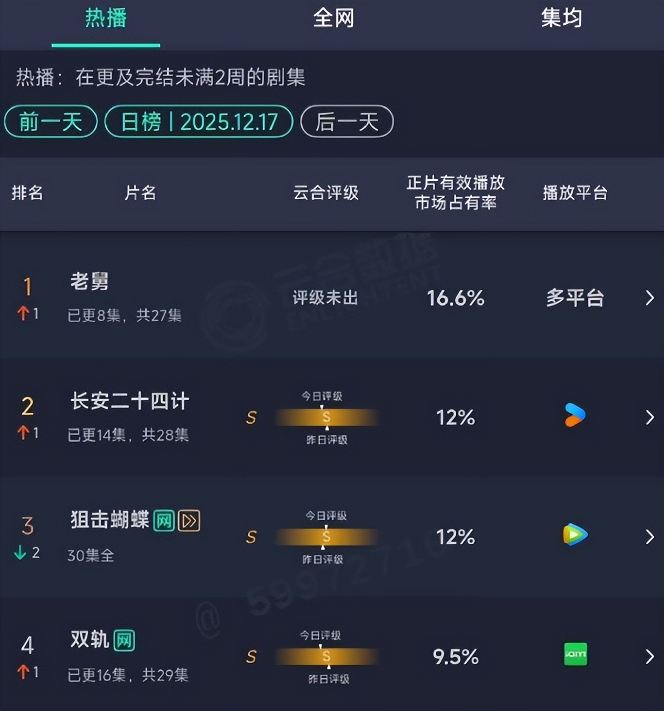Click the green 网 badge beside 双轨
This screenshot has height=711, width=664.
(124, 641)
